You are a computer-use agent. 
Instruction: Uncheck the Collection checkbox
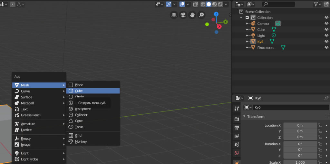[247, 18]
